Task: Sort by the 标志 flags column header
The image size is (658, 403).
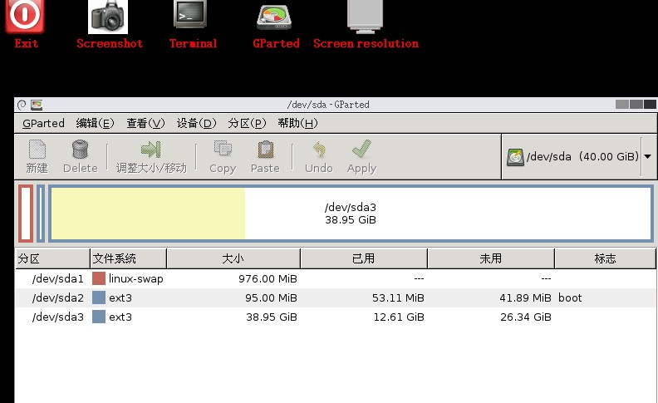Action: pos(605,258)
